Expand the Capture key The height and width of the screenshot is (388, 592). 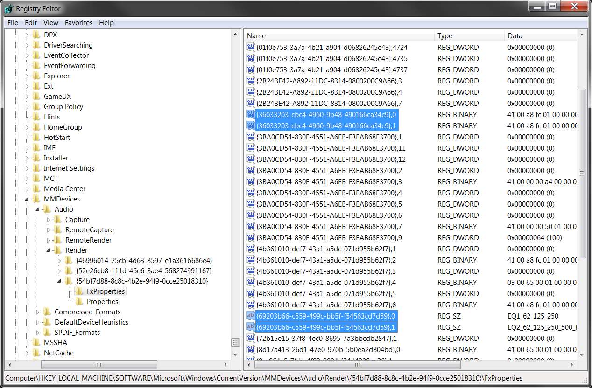49,220
